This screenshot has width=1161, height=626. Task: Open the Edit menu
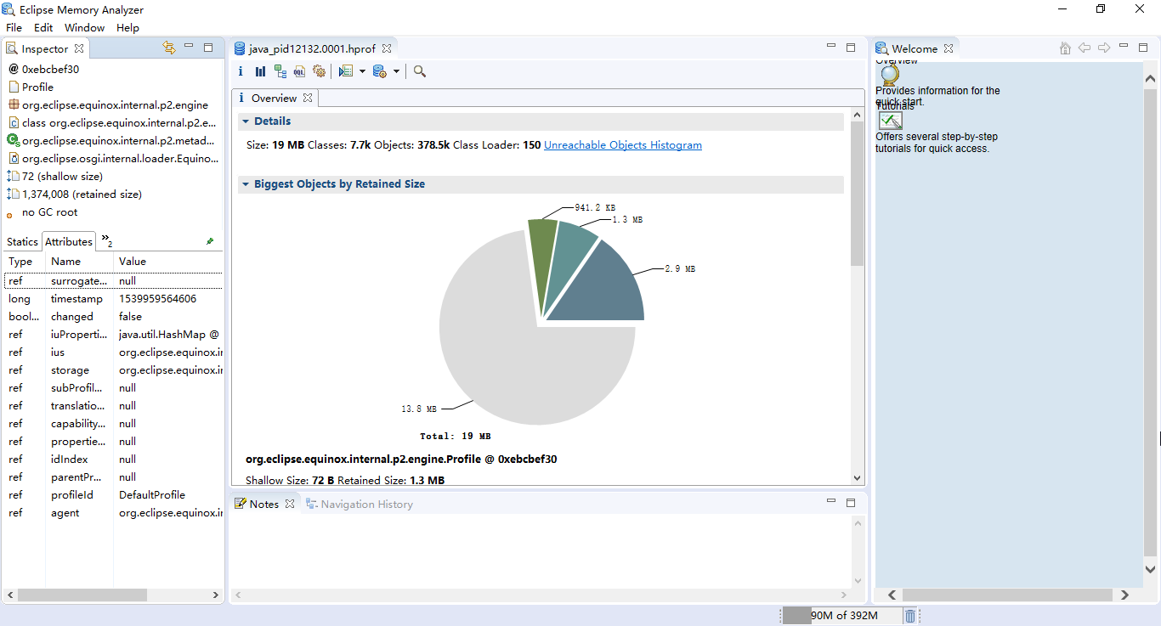click(x=43, y=28)
